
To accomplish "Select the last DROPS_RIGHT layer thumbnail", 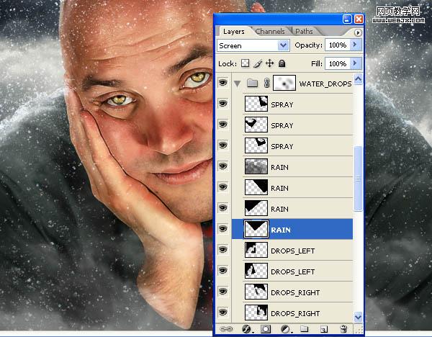I will (x=256, y=313).
